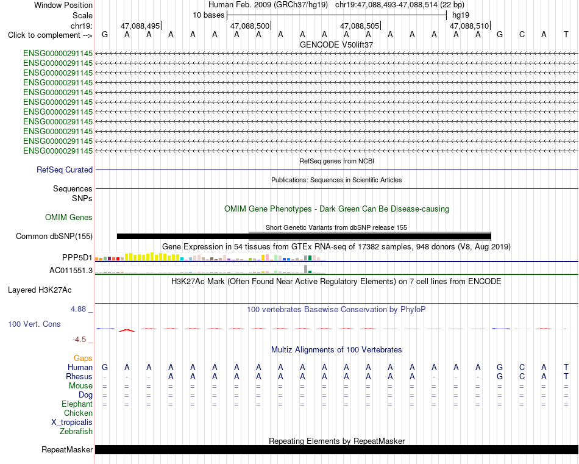Click the 47,088,495 position marker

pos(140,26)
